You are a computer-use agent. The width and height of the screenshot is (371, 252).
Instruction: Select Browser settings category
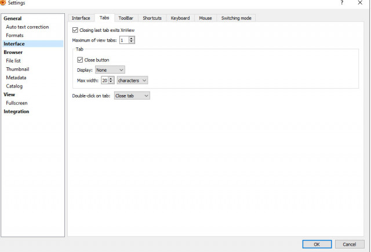(13, 52)
